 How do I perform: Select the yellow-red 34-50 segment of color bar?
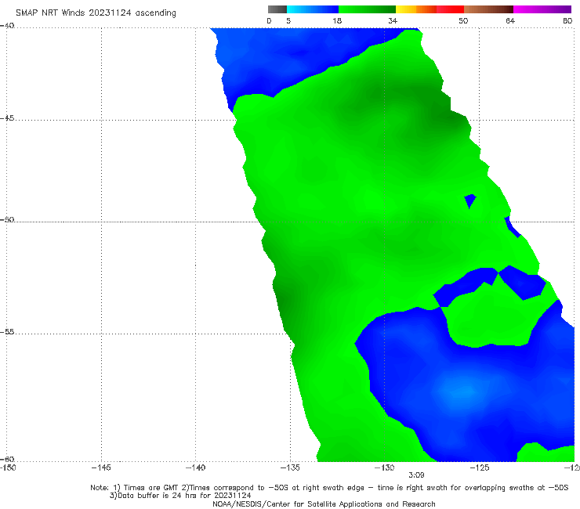pyautogui.click(x=430, y=9)
